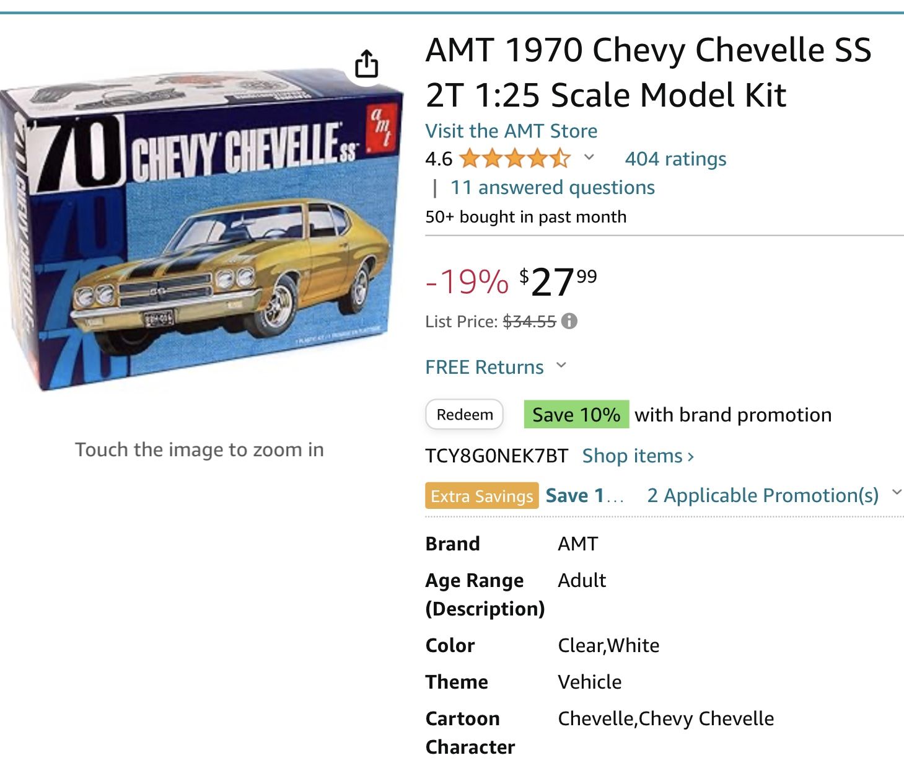The width and height of the screenshot is (904, 768).
Task: Click the Save 10% green badge
Action: [576, 415]
